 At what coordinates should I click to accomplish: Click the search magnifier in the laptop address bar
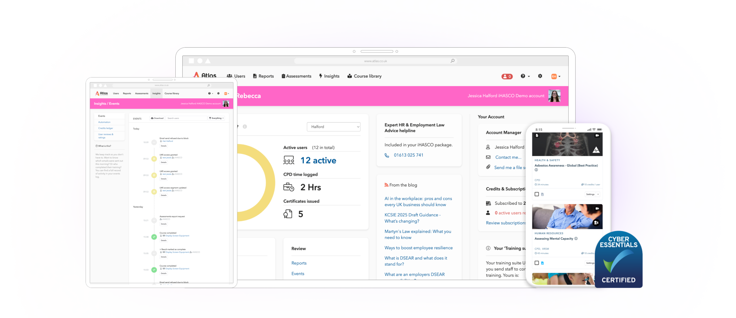tap(453, 61)
